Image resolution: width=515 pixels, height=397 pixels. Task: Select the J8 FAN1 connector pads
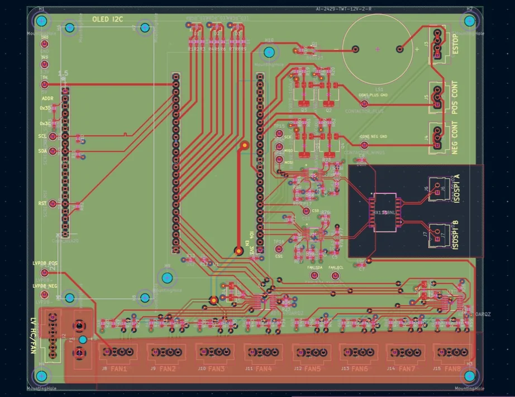pos(118,352)
